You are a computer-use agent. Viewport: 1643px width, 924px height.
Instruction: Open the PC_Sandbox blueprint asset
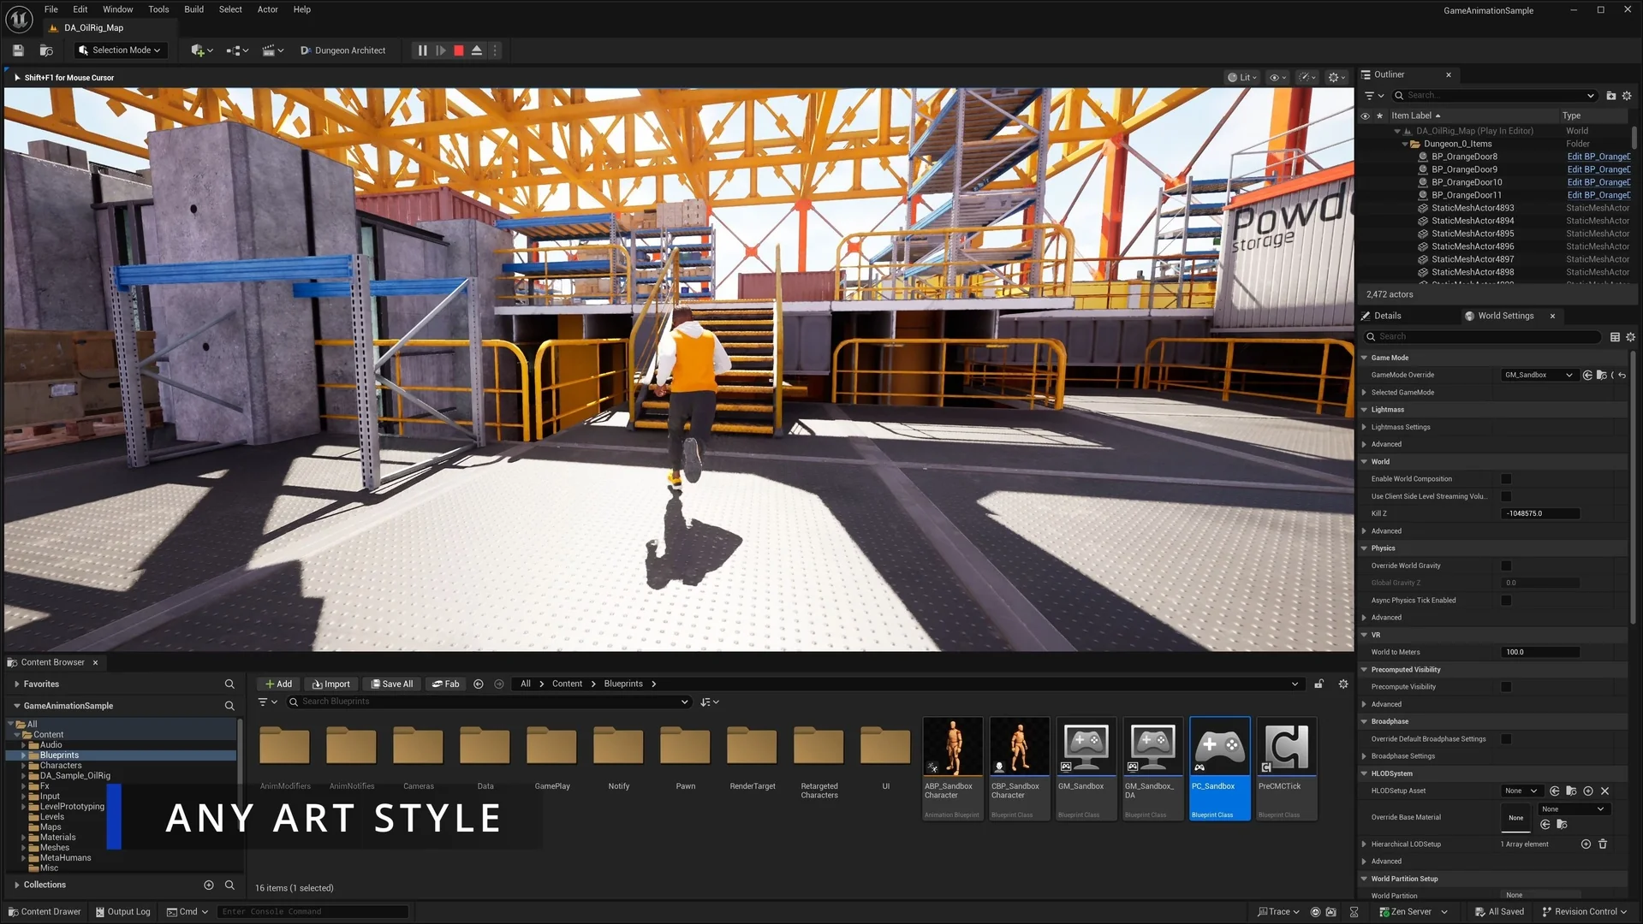click(1219, 767)
